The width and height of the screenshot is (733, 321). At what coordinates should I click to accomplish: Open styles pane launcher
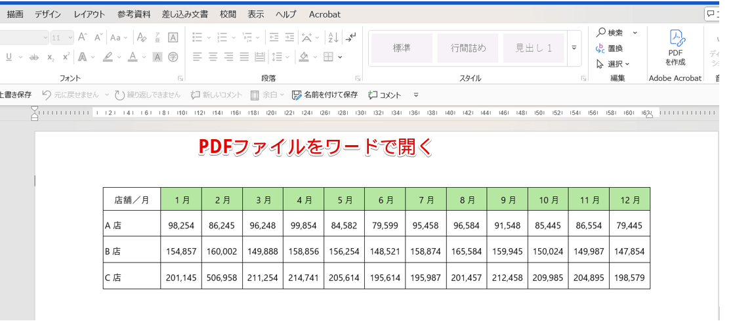[583, 78]
